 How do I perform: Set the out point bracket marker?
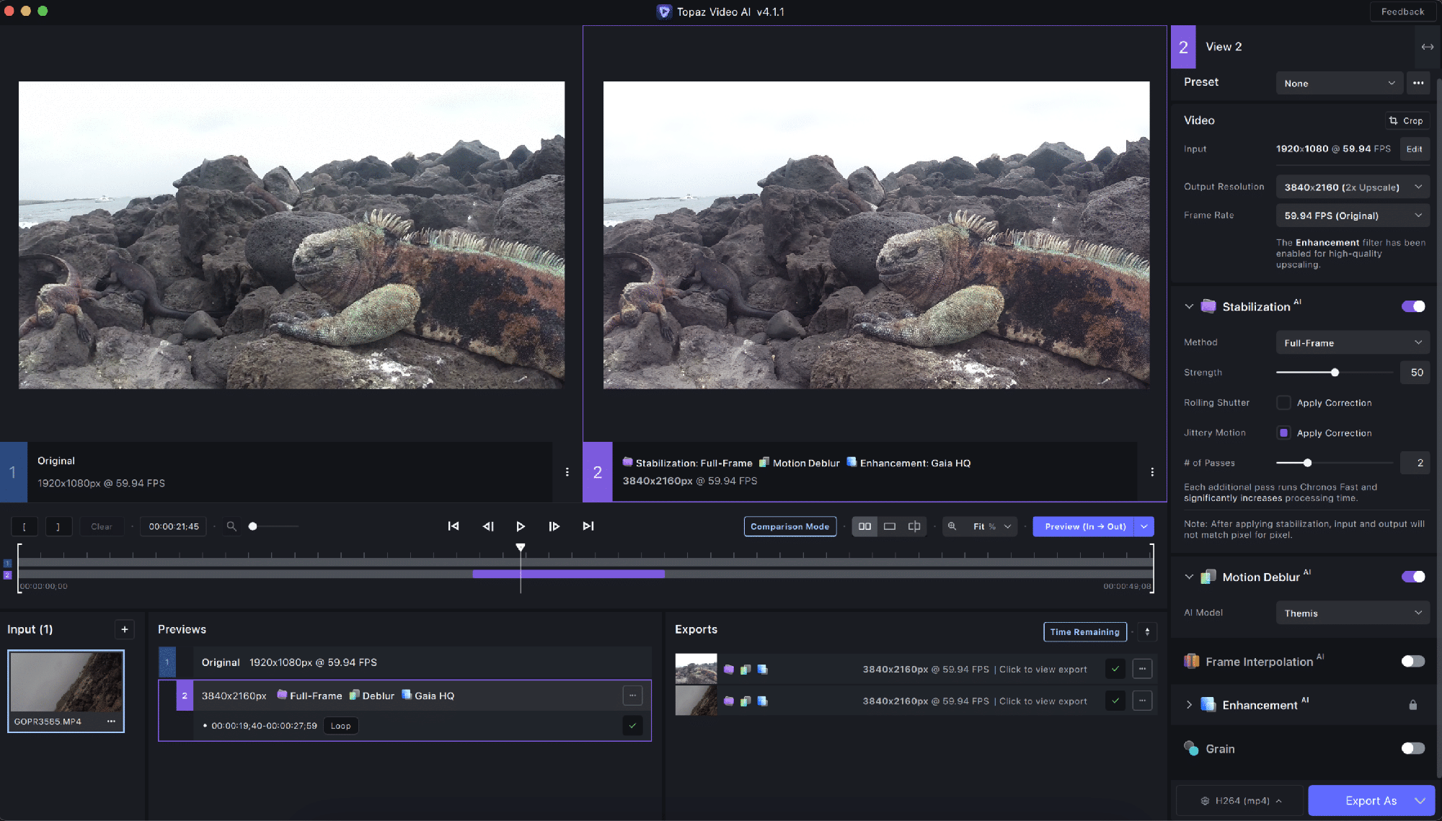(x=58, y=527)
